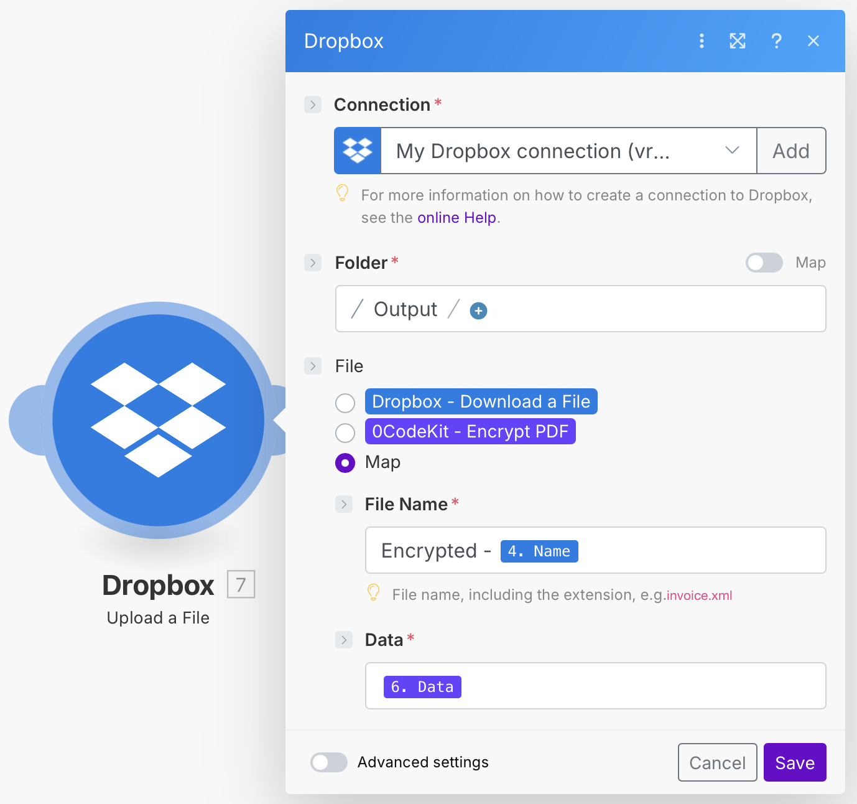Expand the Data section chevron
This screenshot has width=857, height=804.
coord(344,640)
